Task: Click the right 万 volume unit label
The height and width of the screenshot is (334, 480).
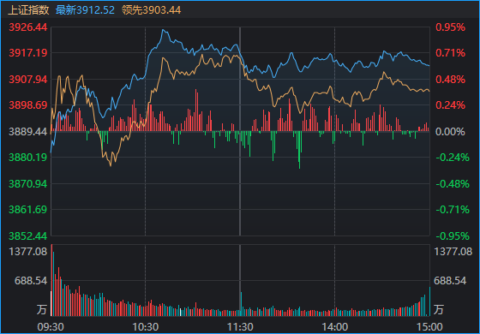Action: tap(439, 309)
